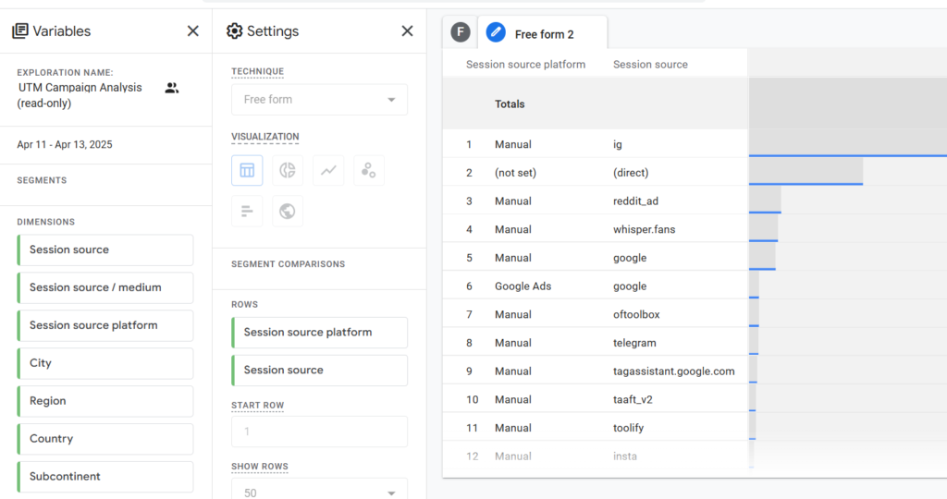
Task: Click the reddit_ad source cell
Action: 635,201
